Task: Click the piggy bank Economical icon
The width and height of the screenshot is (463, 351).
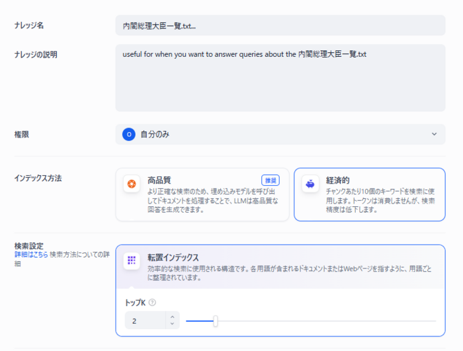Action: [x=310, y=184]
